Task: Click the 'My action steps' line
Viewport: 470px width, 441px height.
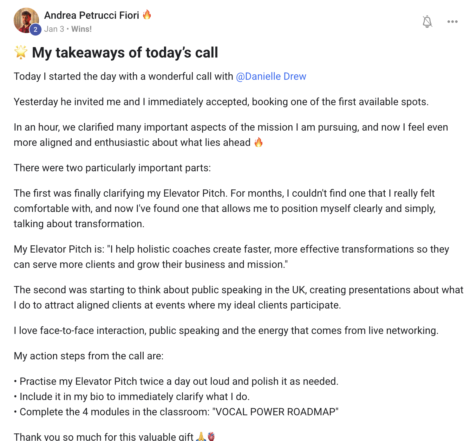Action: tap(89, 356)
